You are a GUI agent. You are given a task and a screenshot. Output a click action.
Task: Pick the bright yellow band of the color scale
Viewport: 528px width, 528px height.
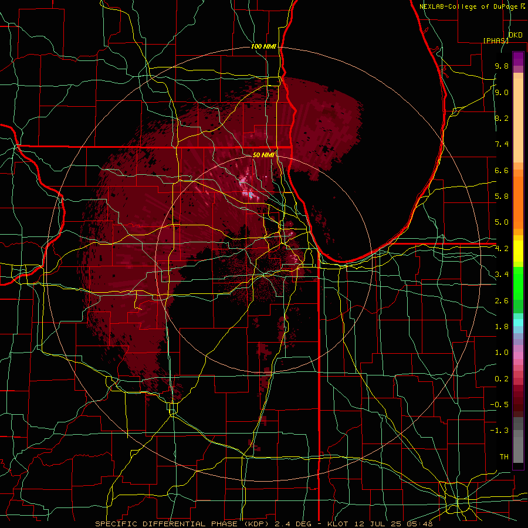coord(518,251)
